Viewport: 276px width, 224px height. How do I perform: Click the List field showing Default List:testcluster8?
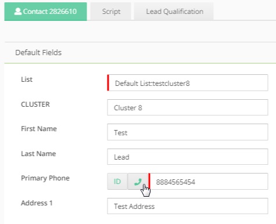tap(188, 83)
